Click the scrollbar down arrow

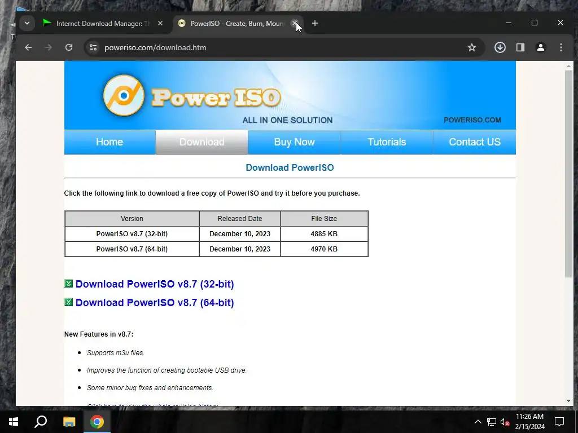click(x=568, y=401)
